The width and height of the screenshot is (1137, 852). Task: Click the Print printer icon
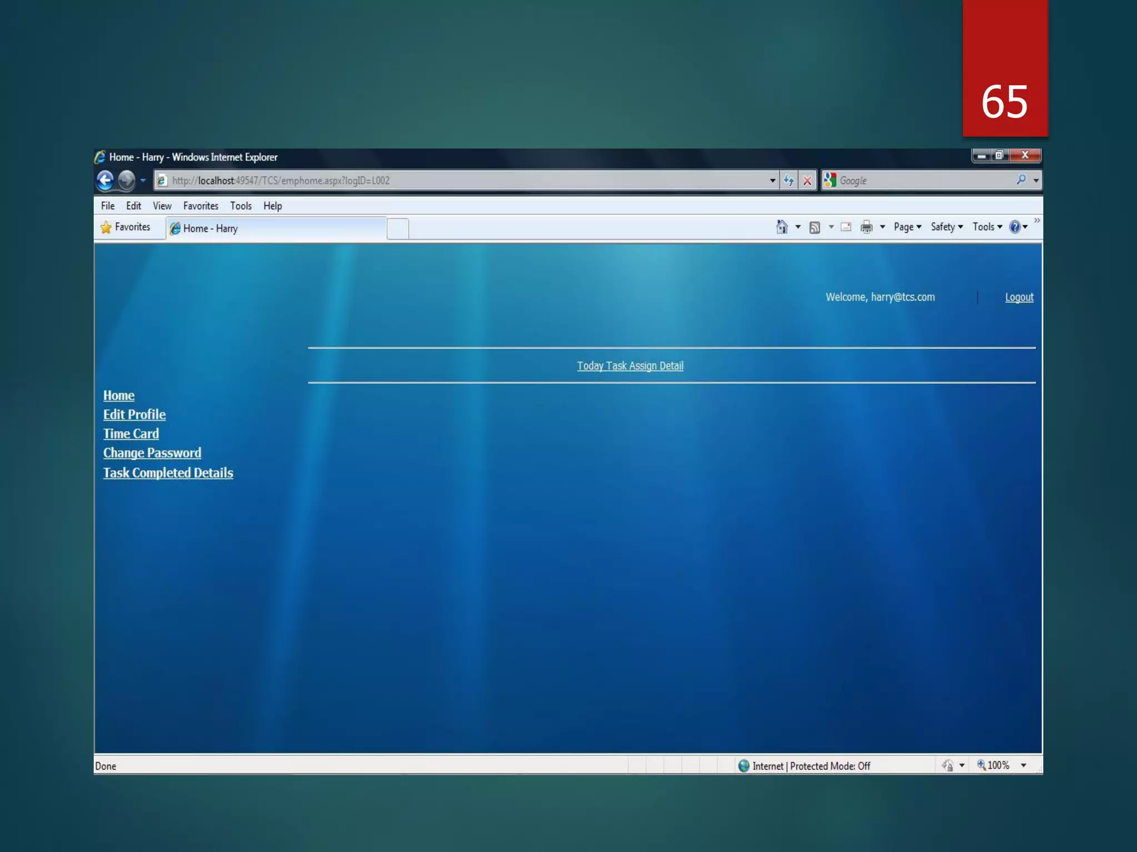[x=866, y=227]
